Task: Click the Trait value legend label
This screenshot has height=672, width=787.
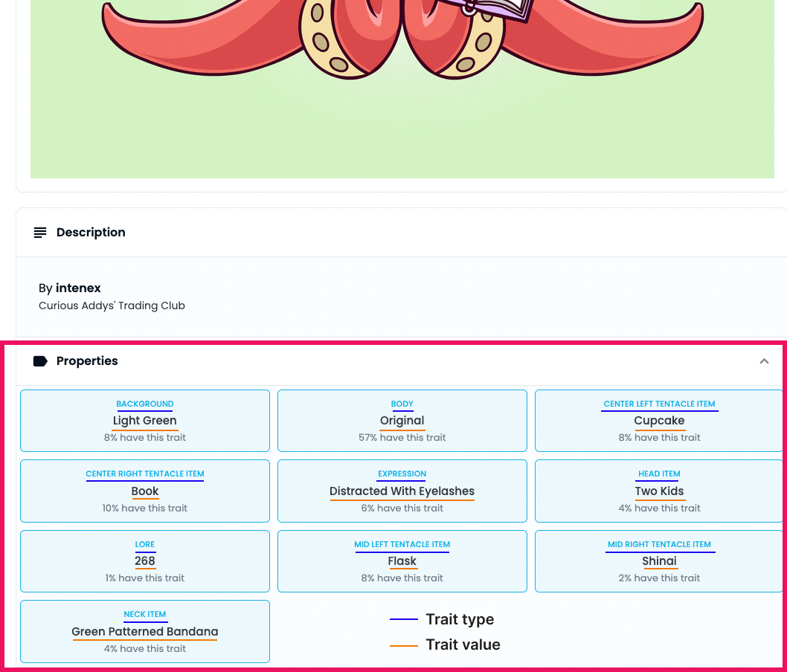Action: click(x=463, y=644)
